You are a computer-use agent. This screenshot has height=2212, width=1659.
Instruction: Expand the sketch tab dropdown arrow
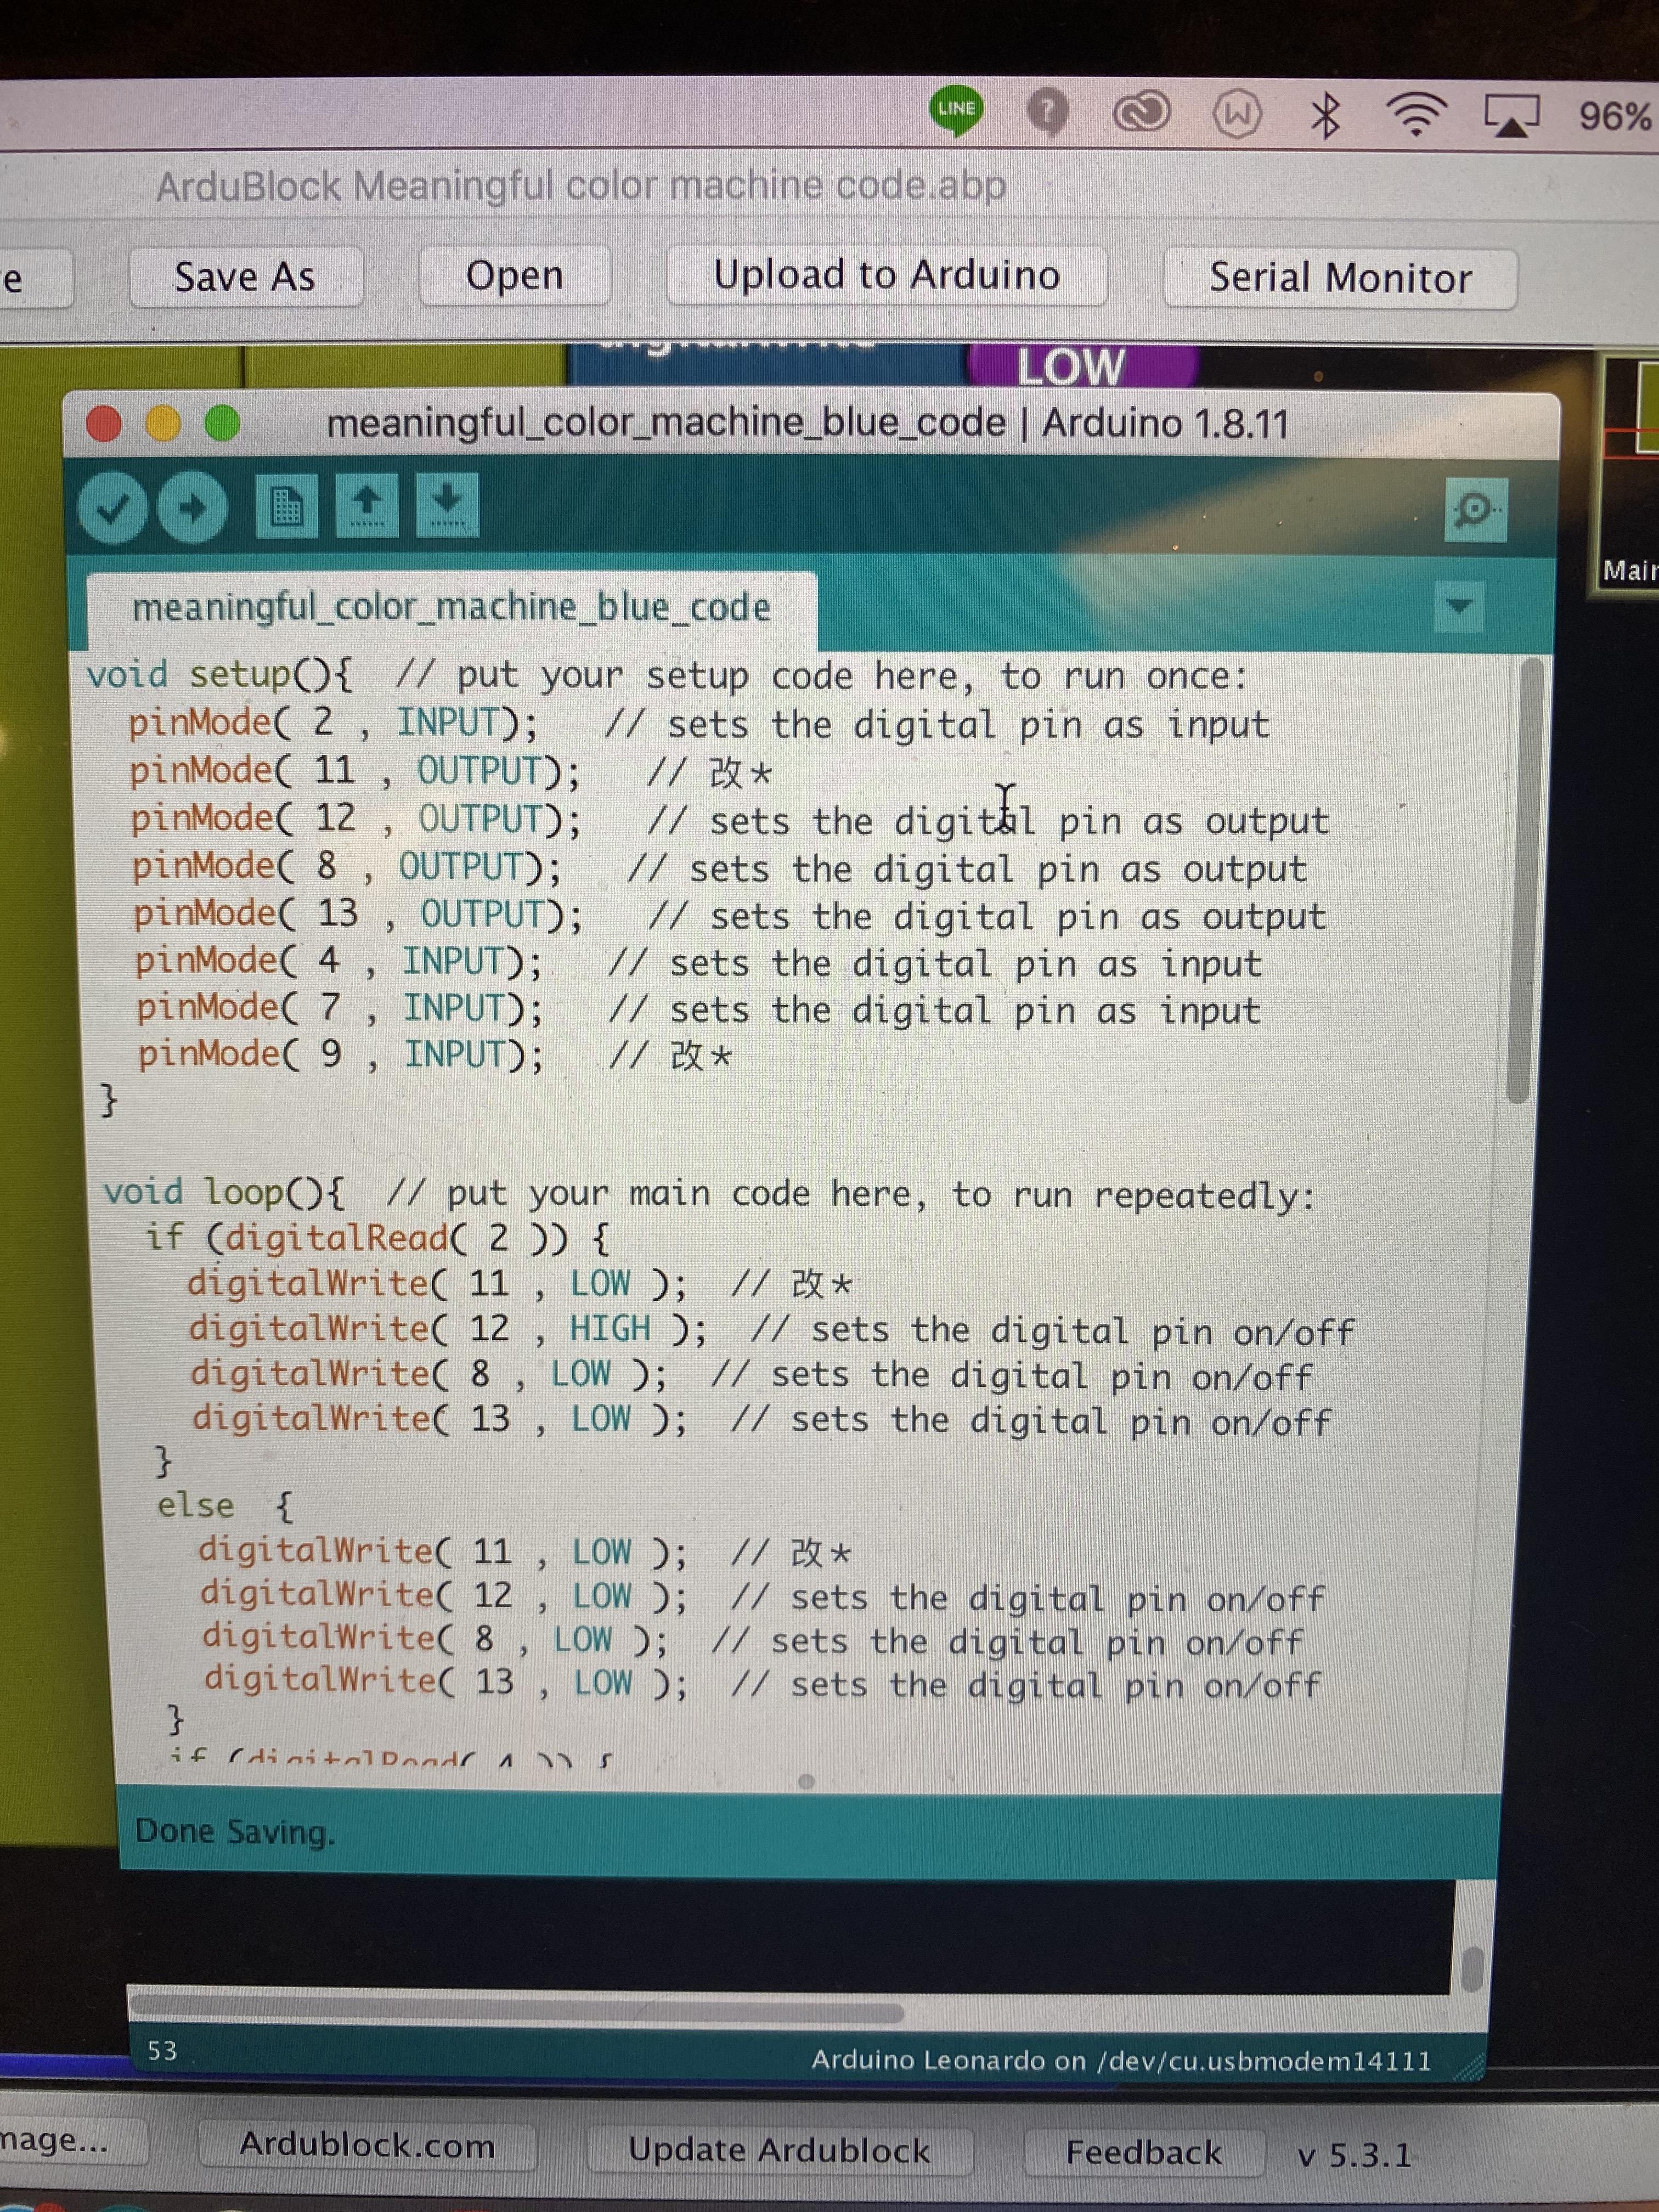tap(1459, 606)
